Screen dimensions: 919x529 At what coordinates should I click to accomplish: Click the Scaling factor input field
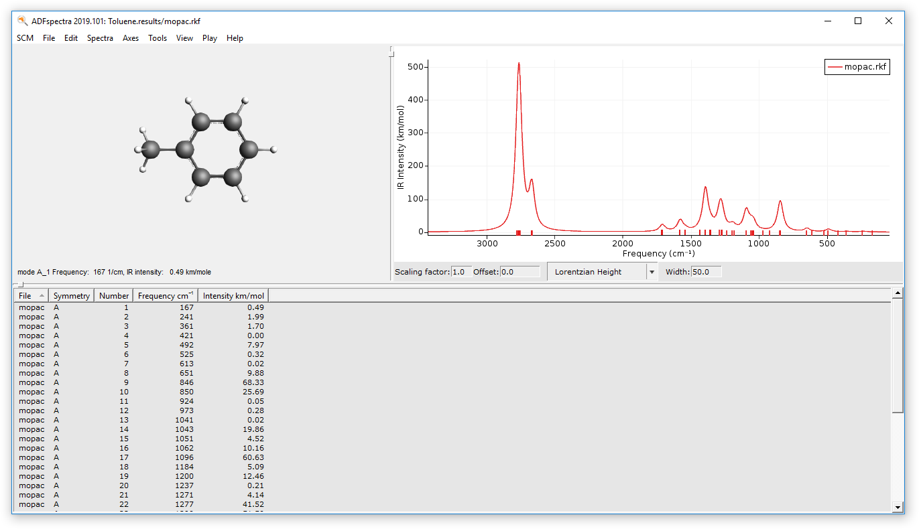(x=461, y=272)
